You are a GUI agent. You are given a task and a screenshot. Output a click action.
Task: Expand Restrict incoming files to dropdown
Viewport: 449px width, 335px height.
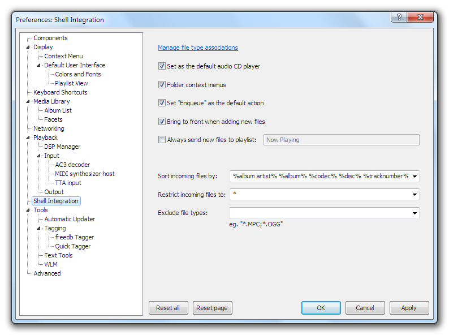[415, 195]
